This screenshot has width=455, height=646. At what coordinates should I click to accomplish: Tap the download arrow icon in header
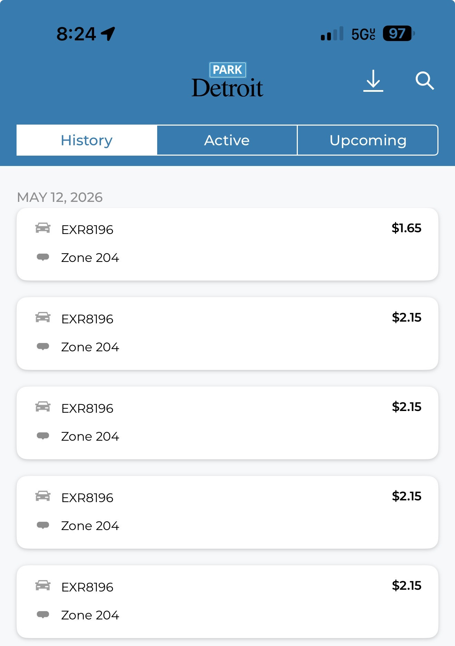click(373, 81)
